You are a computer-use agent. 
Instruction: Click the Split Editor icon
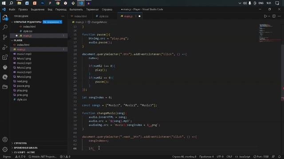[x=274, y=16]
